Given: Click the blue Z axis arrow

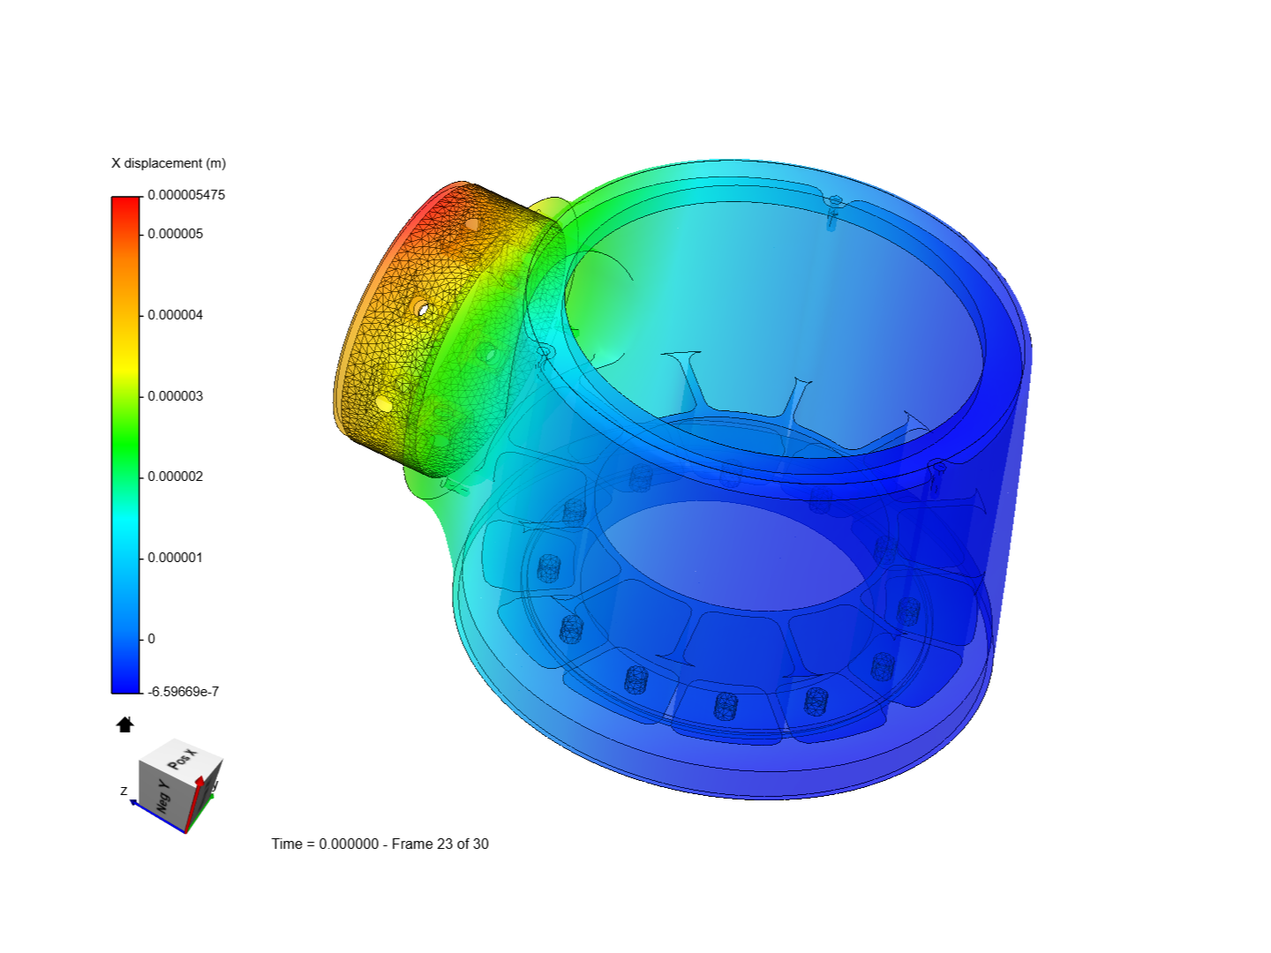Looking at the screenshot, I should (157, 816).
